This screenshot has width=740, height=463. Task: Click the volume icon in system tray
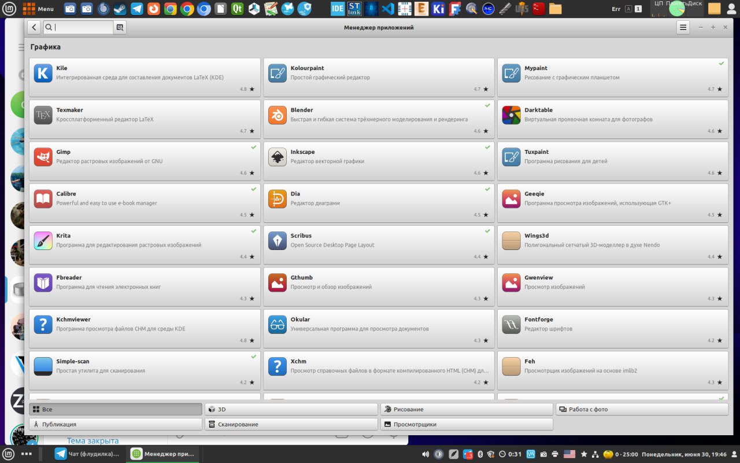tap(425, 454)
